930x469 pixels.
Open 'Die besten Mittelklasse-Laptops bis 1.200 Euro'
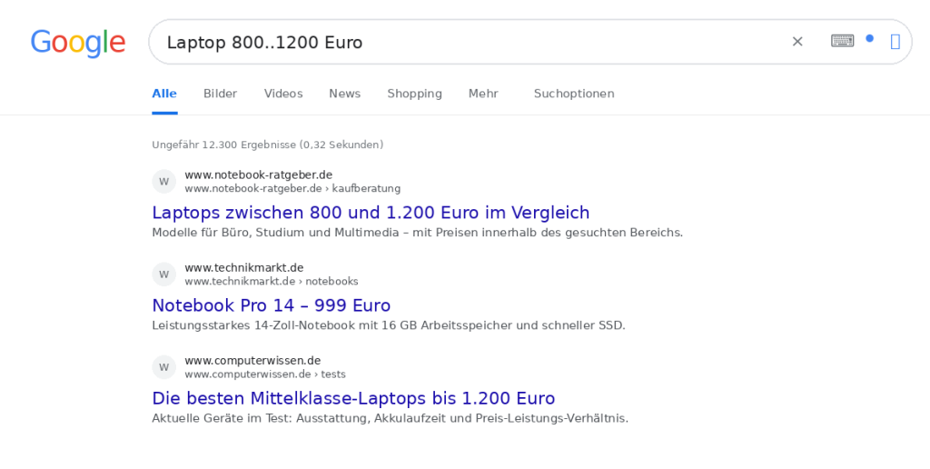[x=353, y=398]
